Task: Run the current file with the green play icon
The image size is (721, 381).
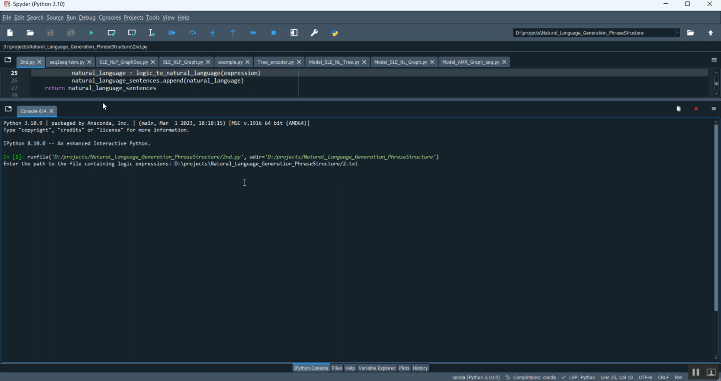Action: pyautogui.click(x=91, y=33)
